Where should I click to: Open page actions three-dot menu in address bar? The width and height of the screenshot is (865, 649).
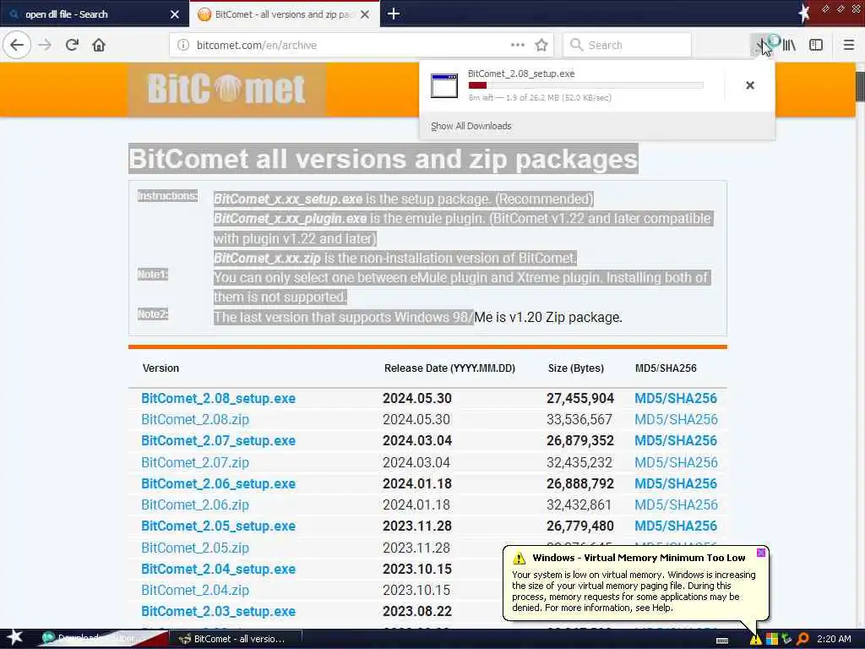tap(518, 46)
